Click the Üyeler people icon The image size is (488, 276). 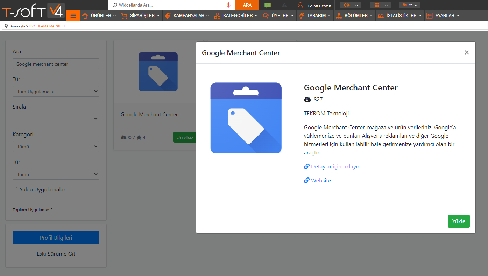pyautogui.click(x=266, y=16)
